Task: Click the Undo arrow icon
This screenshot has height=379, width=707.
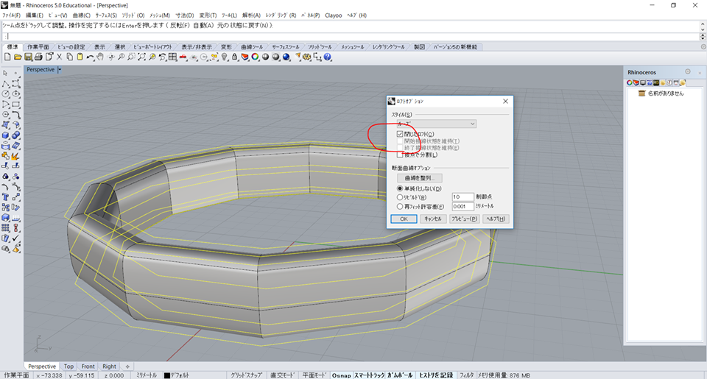Action: [x=90, y=57]
